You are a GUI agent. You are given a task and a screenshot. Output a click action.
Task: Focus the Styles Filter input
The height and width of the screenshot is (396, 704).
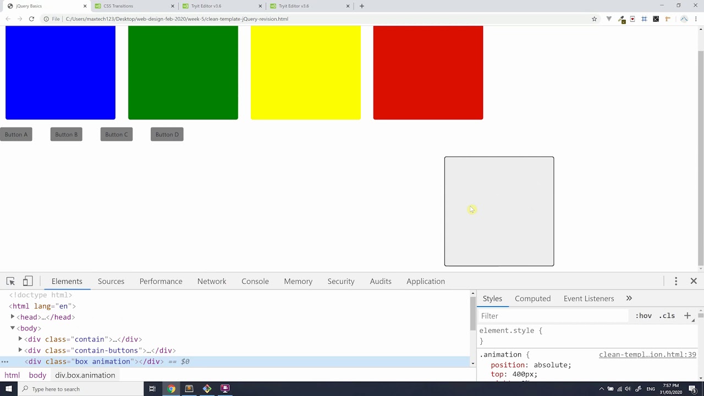tap(553, 316)
